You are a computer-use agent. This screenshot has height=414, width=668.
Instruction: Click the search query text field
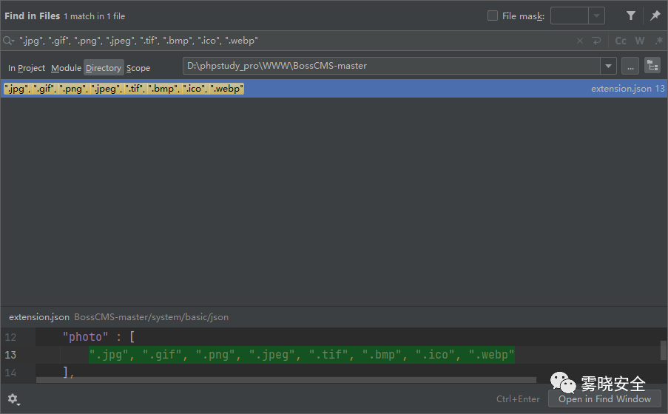tap(294, 41)
